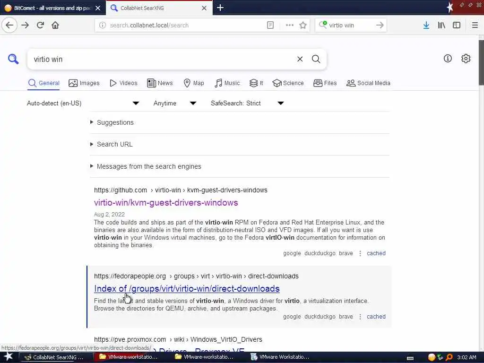Toggle reader view in address bar
Image resolution: width=484 pixels, height=363 pixels.
point(270,26)
